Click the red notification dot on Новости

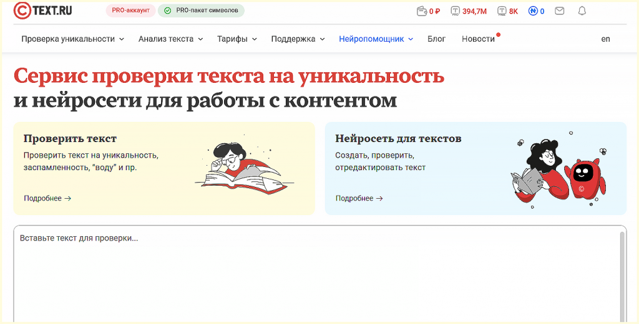[x=498, y=35]
